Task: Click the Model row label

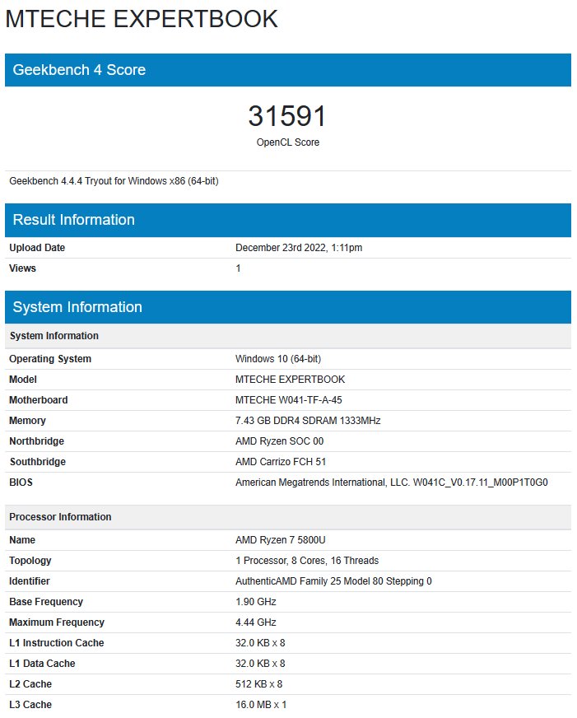Action: click(x=23, y=380)
